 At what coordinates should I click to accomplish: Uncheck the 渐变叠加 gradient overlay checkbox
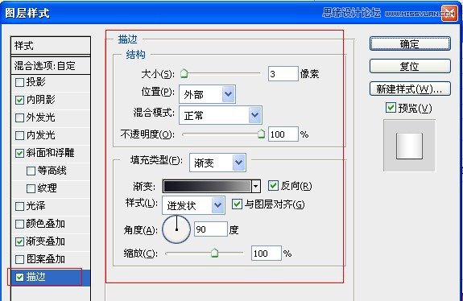click(19, 241)
